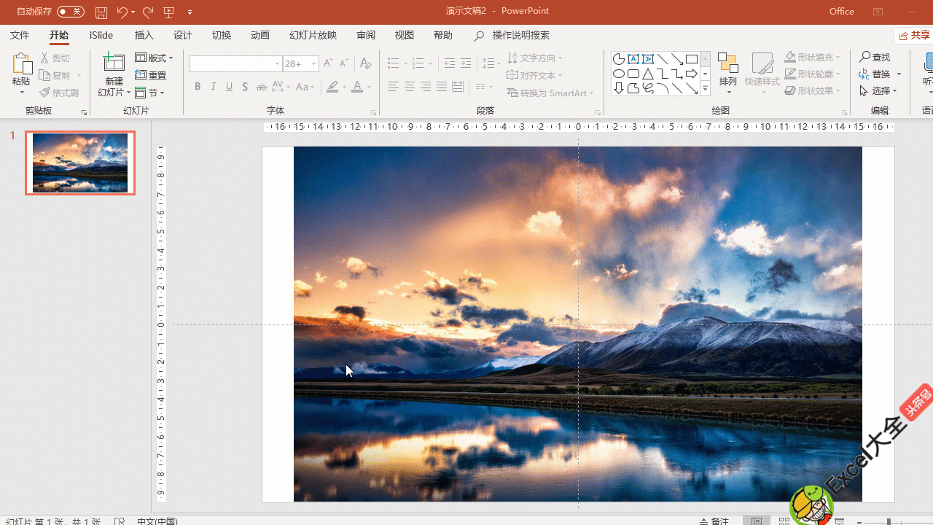Image resolution: width=933 pixels, height=525 pixels.
Task: Toggle the AutoSave switch
Action: coord(70,12)
